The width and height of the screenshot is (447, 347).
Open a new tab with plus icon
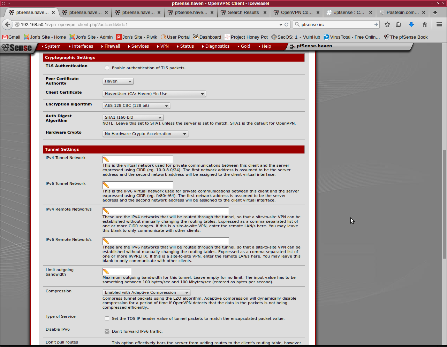pos(435,12)
